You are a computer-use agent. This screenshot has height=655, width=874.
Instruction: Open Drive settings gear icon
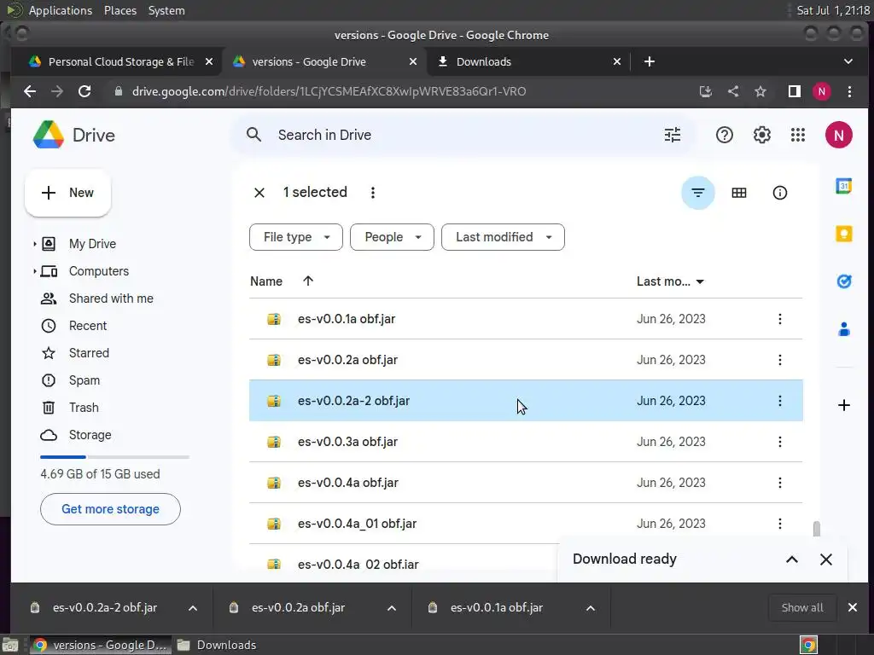click(x=761, y=135)
